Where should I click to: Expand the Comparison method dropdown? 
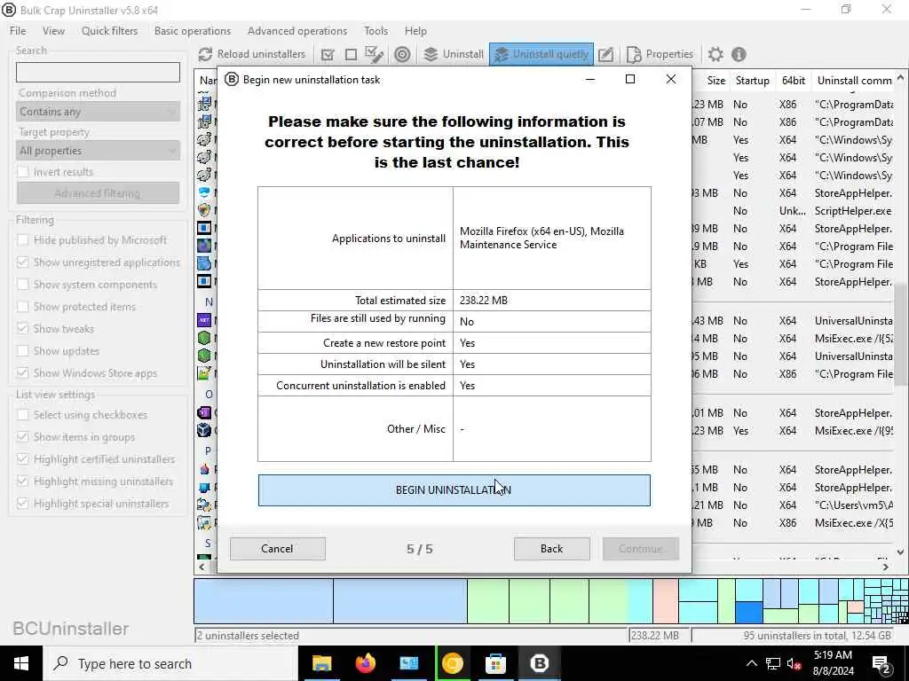[98, 112]
